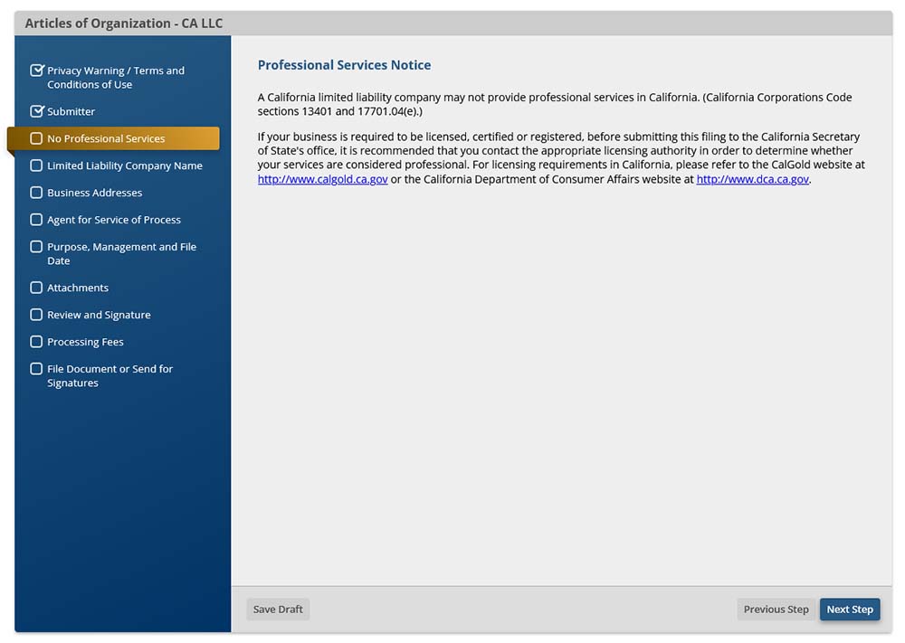Click the checkbox next to Review and Signature

pyautogui.click(x=36, y=315)
